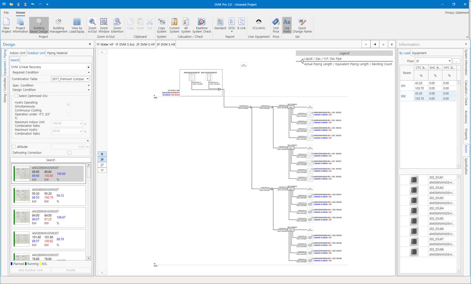This screenshot has width=471, height=284.
Task: Select View by Load/Equip.
Action: point(77,25)
